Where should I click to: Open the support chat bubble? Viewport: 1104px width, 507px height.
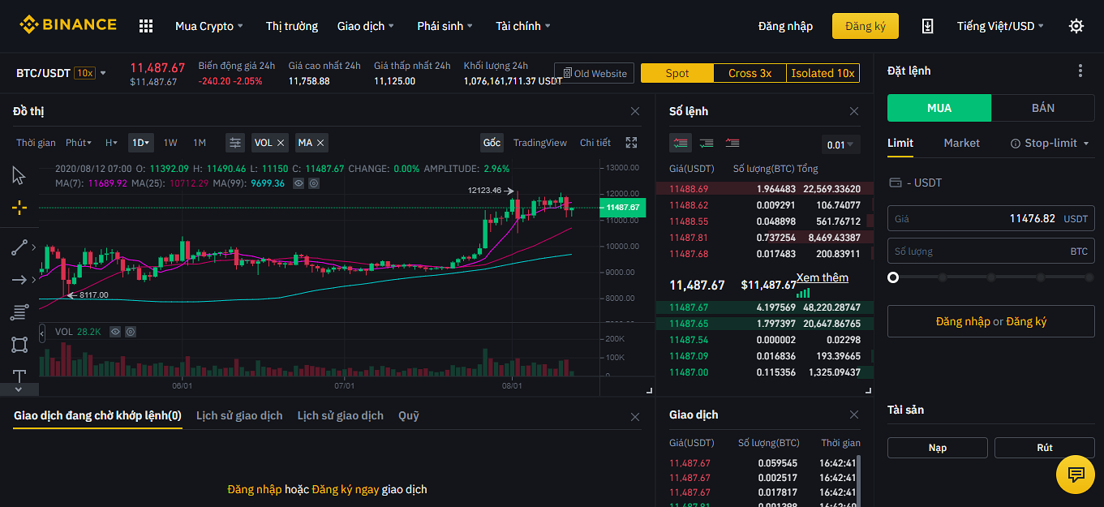pos(1076,474)
